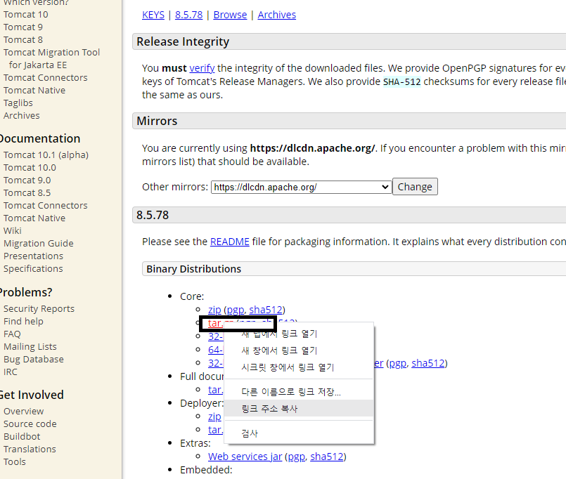Open FAQ in the sidebar
The image size is (566, 479).
tap(12, 334)
